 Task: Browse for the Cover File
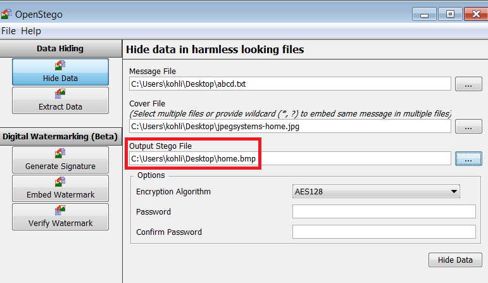(x=468, y=127)
